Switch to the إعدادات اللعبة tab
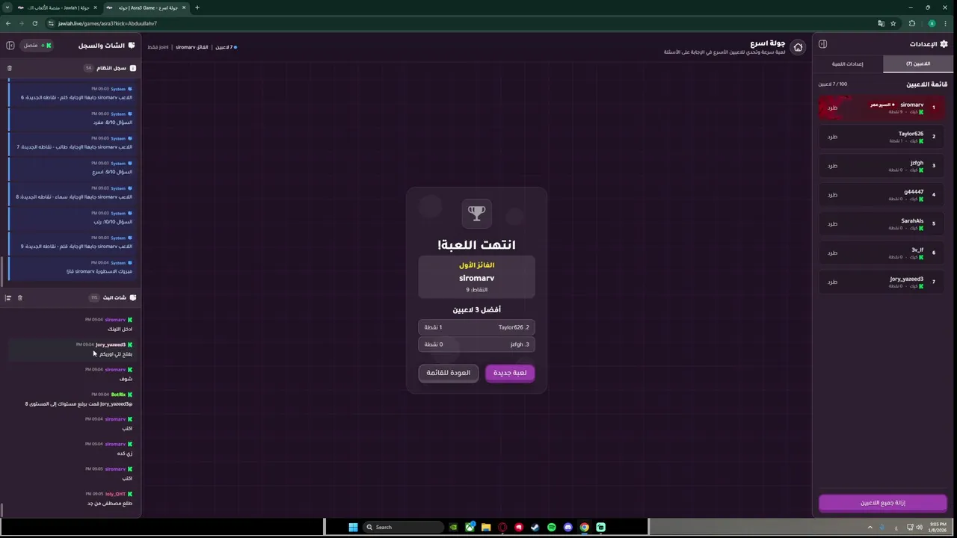 pos(848,64)
